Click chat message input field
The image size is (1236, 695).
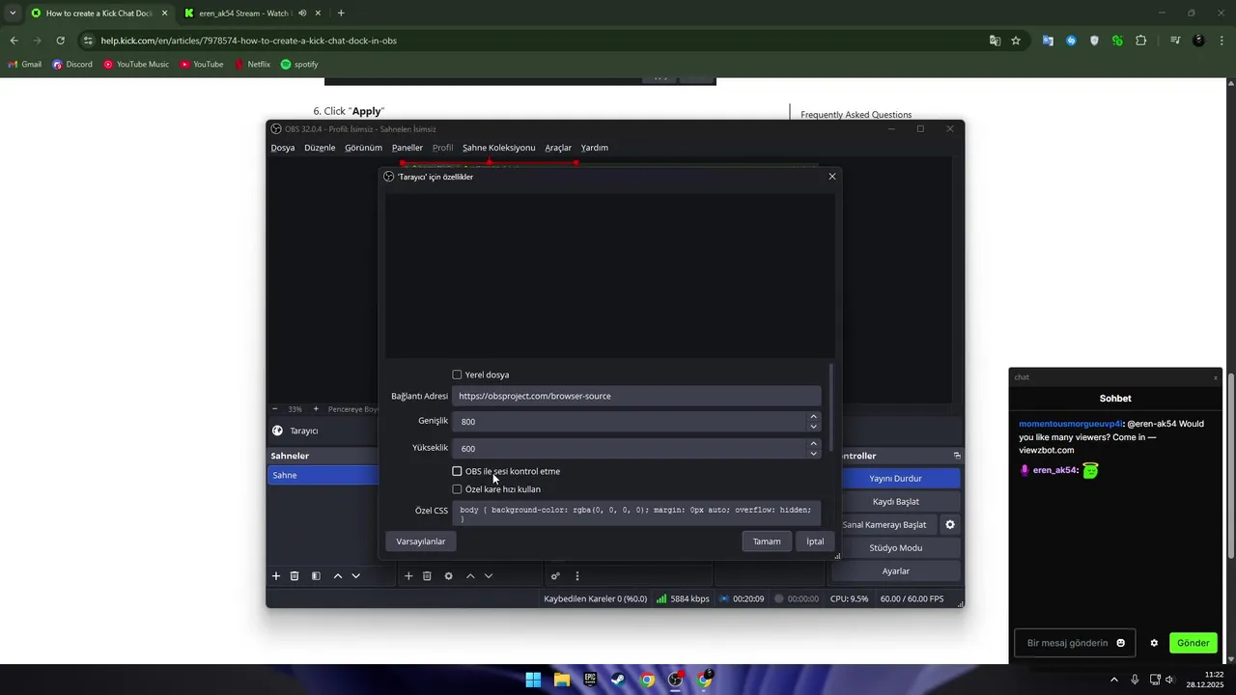[1077, 643]
